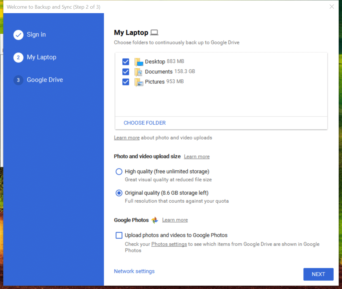Screen dimensions: 342x289
Task: Enable Upload photos and videos to Google Photos
Action: pyautogui.click(x=119, y=235)
